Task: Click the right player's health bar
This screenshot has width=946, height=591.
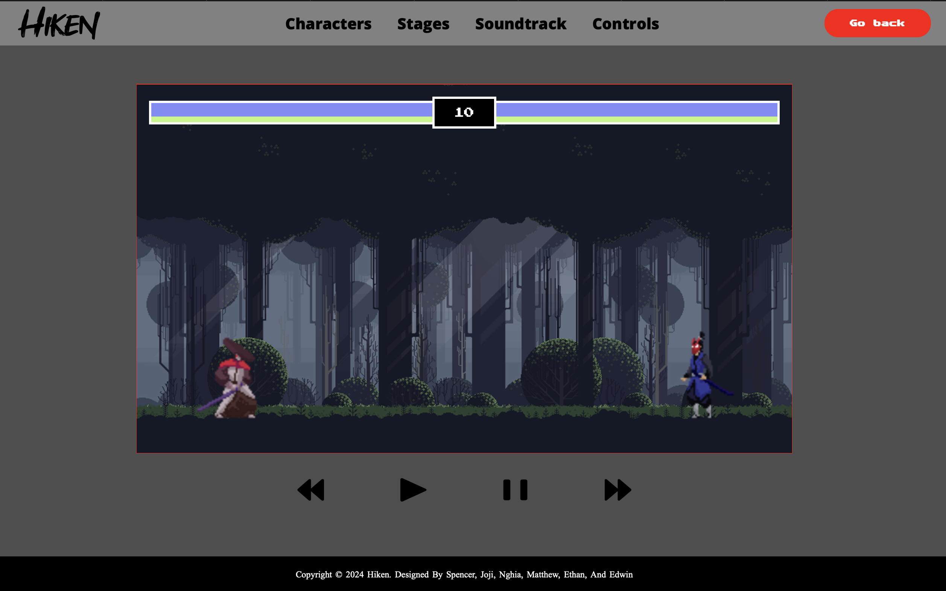Action: click(637, 112)
